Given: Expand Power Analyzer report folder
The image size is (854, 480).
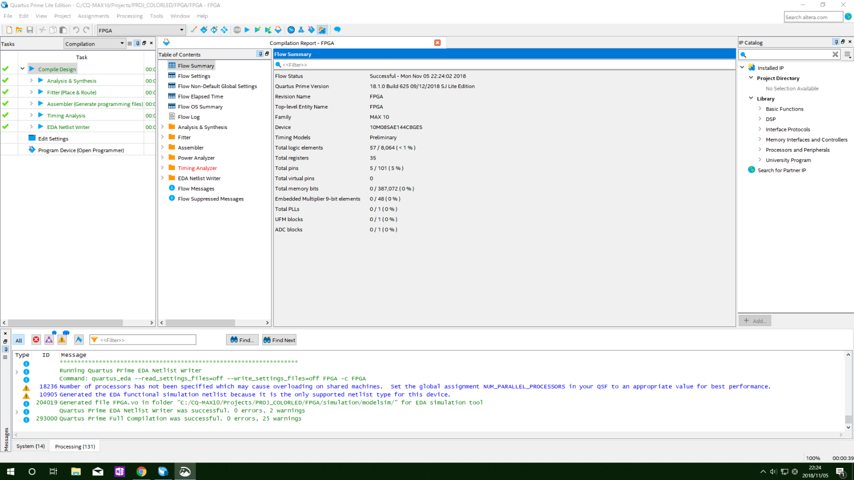Looking at the screenshot, I should [162, 157].
